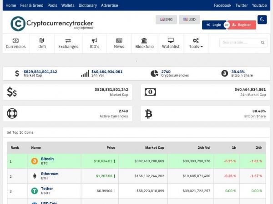Open Pools menu item
This screenshot has width=273, height=204.
tap(52, 5)
